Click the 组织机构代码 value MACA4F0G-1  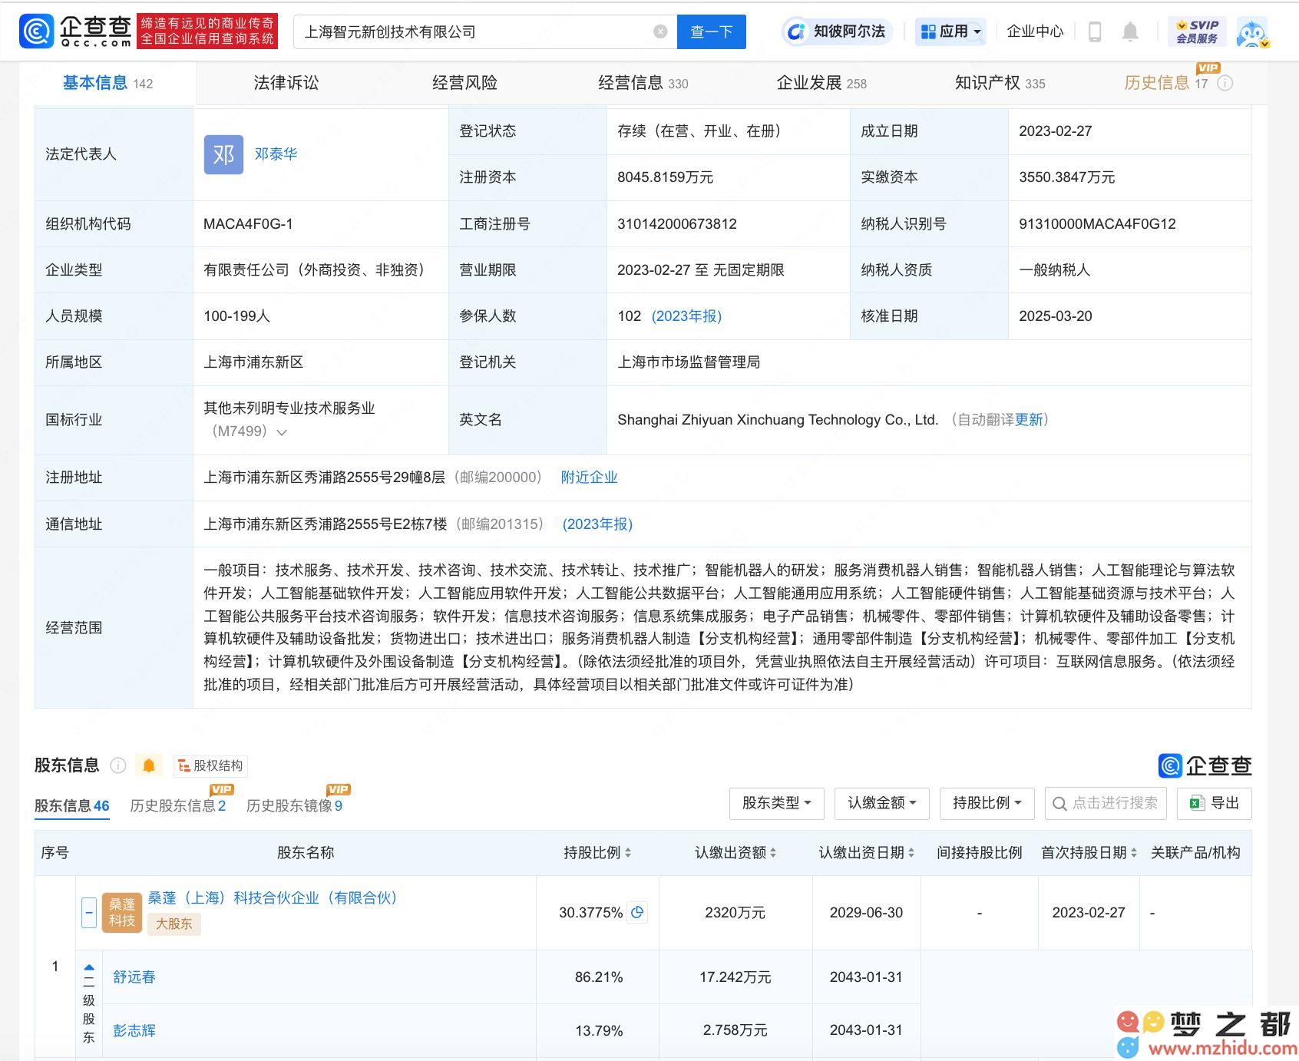pos(248,224)
